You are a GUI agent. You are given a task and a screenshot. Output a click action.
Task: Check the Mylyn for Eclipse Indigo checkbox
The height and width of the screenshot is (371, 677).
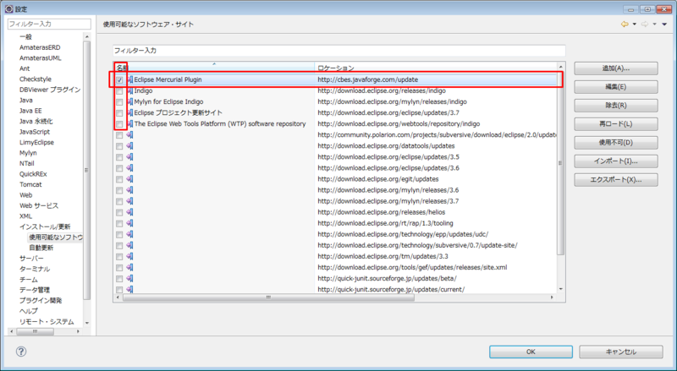pyautogui.click(x=119, y=101)
